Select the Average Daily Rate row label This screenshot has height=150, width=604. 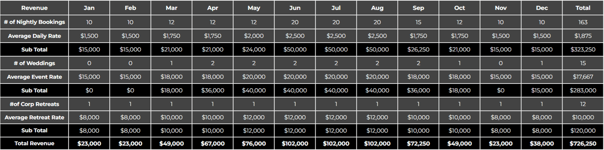click(x=34, y=36)
